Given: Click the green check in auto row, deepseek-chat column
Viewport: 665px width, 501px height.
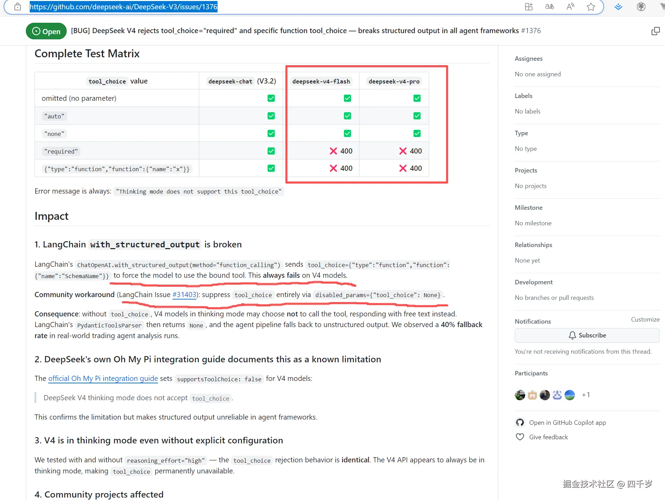Looking at the screenshot, I should point(271,116).
